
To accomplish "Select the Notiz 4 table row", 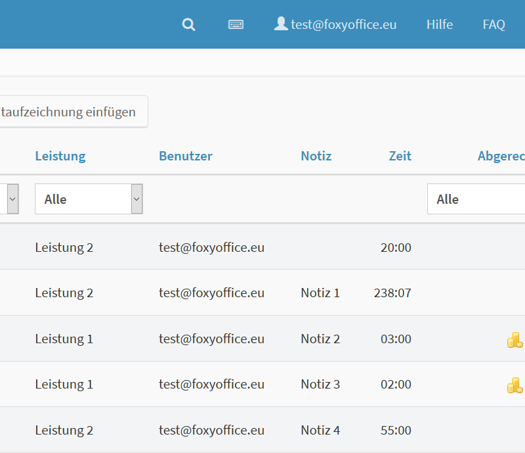I will (x=262, y=430).
